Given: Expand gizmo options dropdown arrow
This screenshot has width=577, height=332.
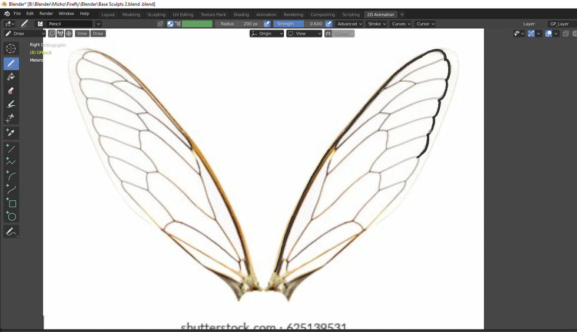Looking at the screenshot, I should point(538,33).
